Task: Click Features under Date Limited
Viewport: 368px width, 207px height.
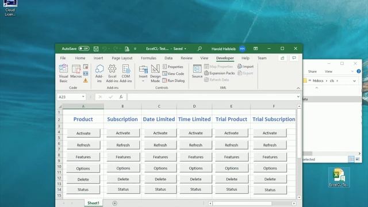Action: (160, 157)
